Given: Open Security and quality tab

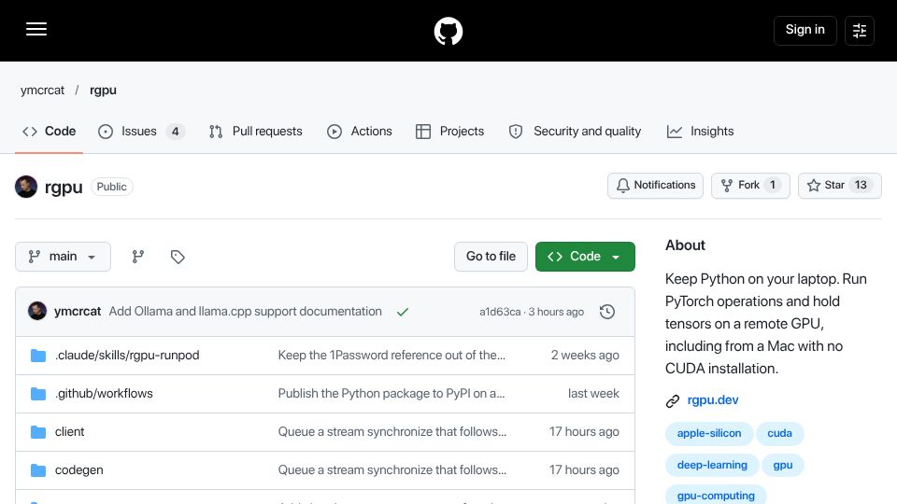Looking at the screenshot, I should (575, 132).
